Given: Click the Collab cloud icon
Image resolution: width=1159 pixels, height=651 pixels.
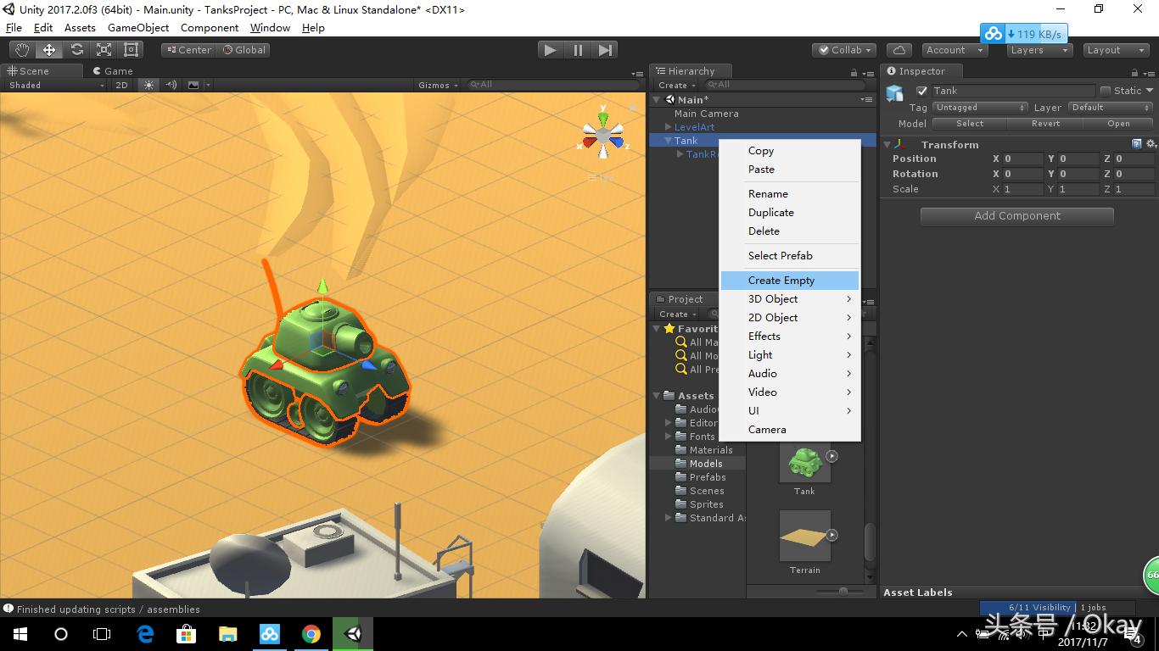Looking at the screenshot, I should click(x=899, y=49).
